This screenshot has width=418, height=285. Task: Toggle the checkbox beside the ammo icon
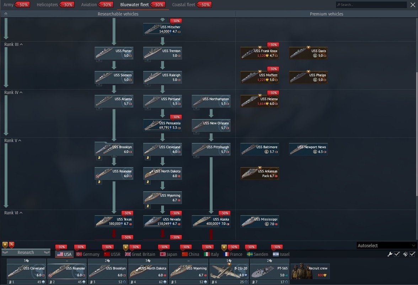tap(412, 254)
